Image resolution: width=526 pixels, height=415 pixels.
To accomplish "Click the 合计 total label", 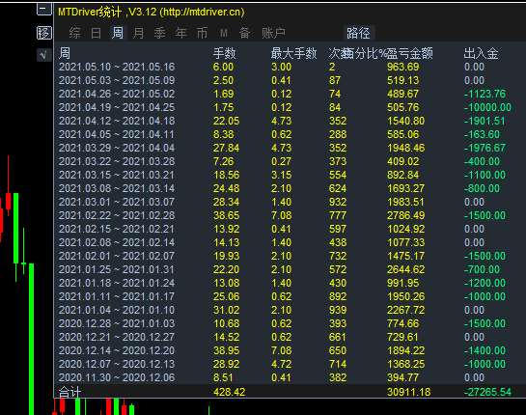I will click(x=69, y=392).
